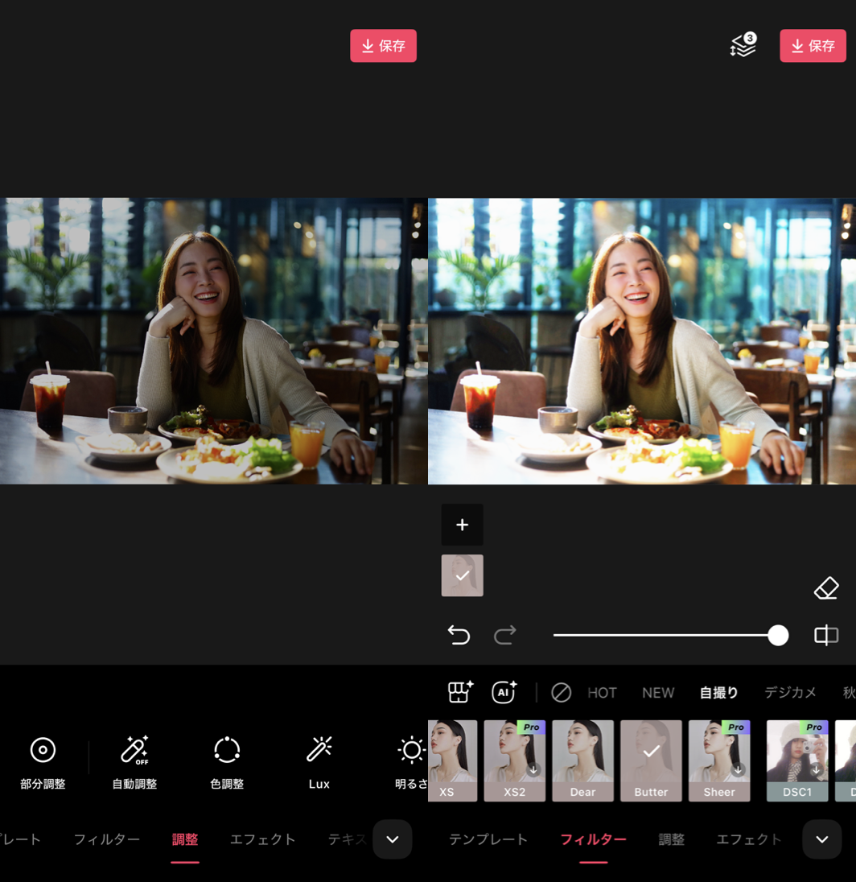Click the filter intensity slider handle

click(778, 635)
